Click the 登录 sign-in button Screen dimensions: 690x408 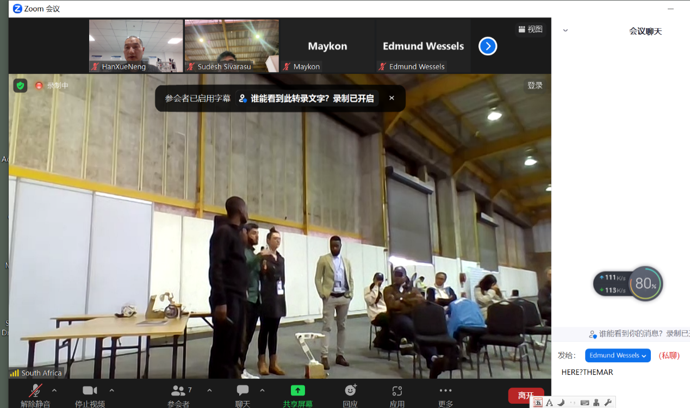(x=535, y=85)
